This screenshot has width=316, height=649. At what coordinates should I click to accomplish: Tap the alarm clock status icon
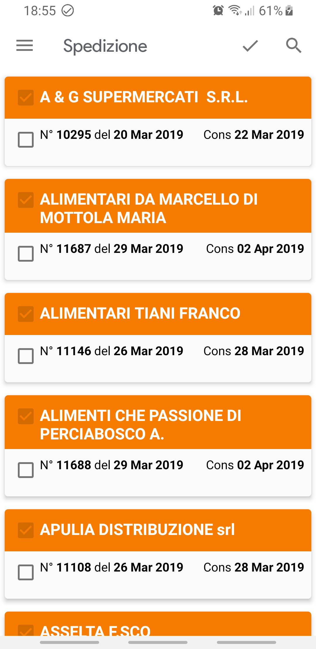tap(218, 11)
